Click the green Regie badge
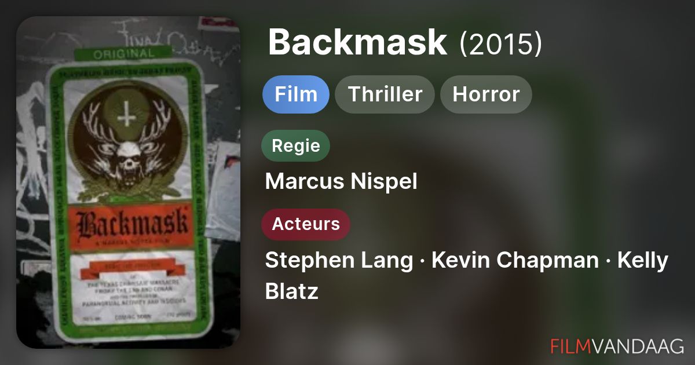 point(296,145)
